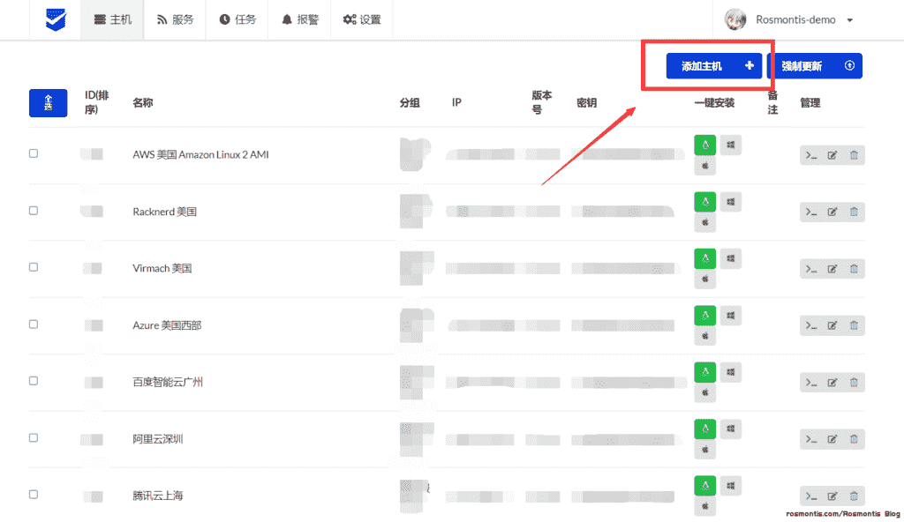Select checkbox for 百度智能云广州 row

tap(34, 380)
